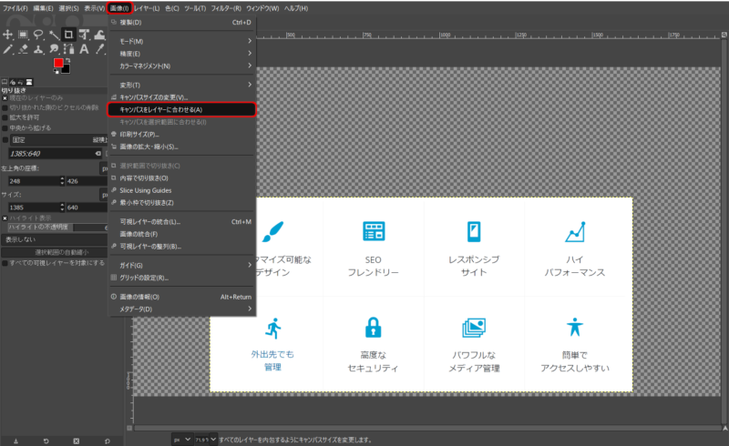Expand the 精度(E) submenu
The width and height of the screenshot is (729, 446).
pos(181,54)
